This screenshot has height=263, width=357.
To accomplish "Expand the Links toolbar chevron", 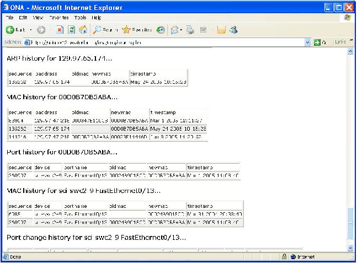I will (x=351, y=42).
